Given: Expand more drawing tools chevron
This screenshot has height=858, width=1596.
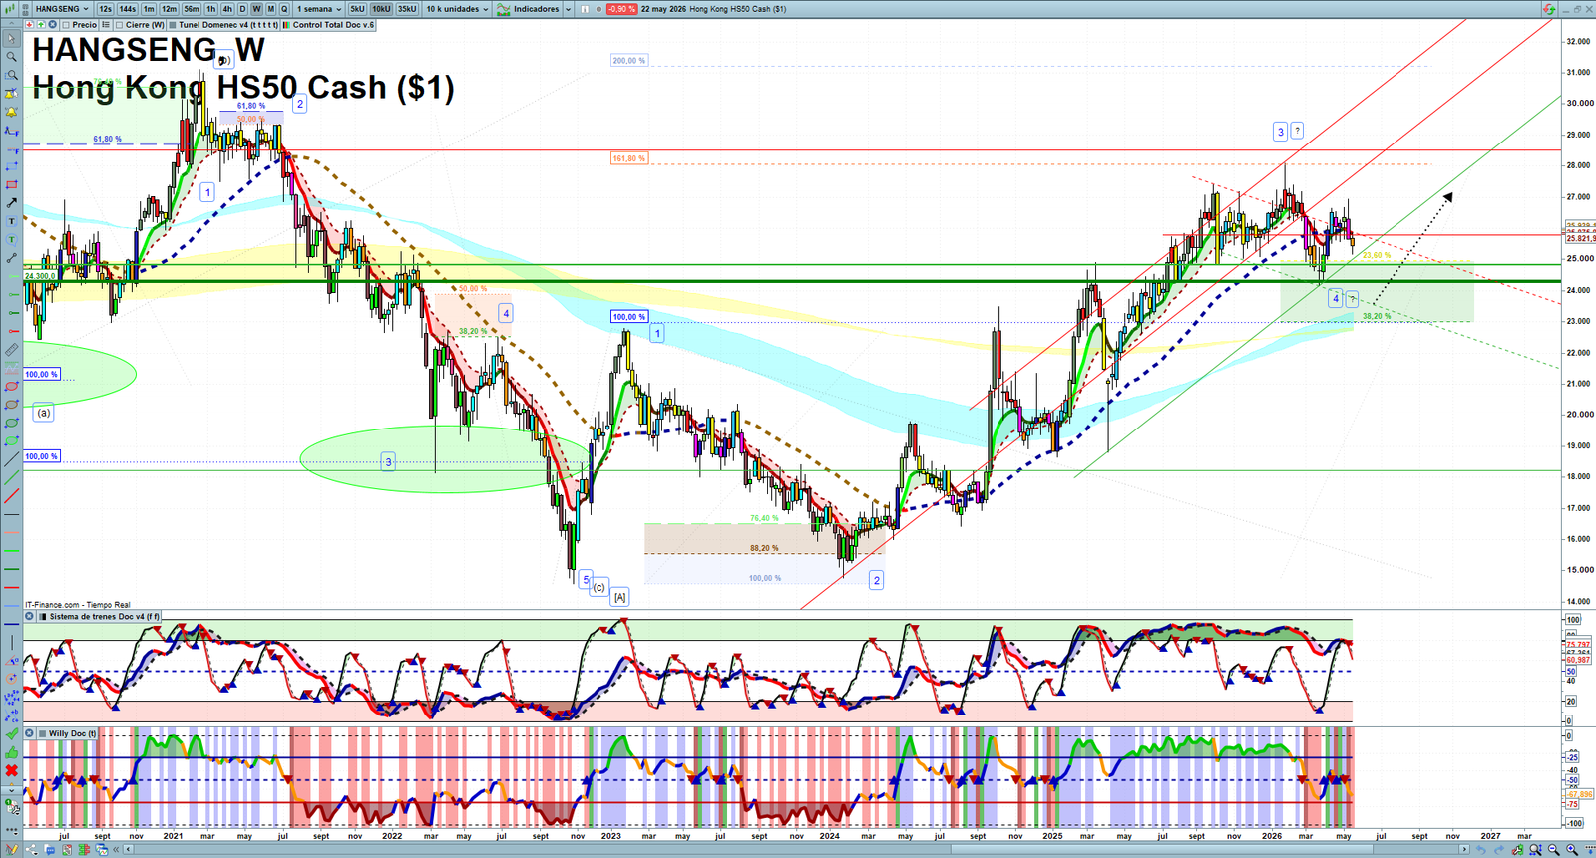Looking at the screenshot, I should point(12,793).
